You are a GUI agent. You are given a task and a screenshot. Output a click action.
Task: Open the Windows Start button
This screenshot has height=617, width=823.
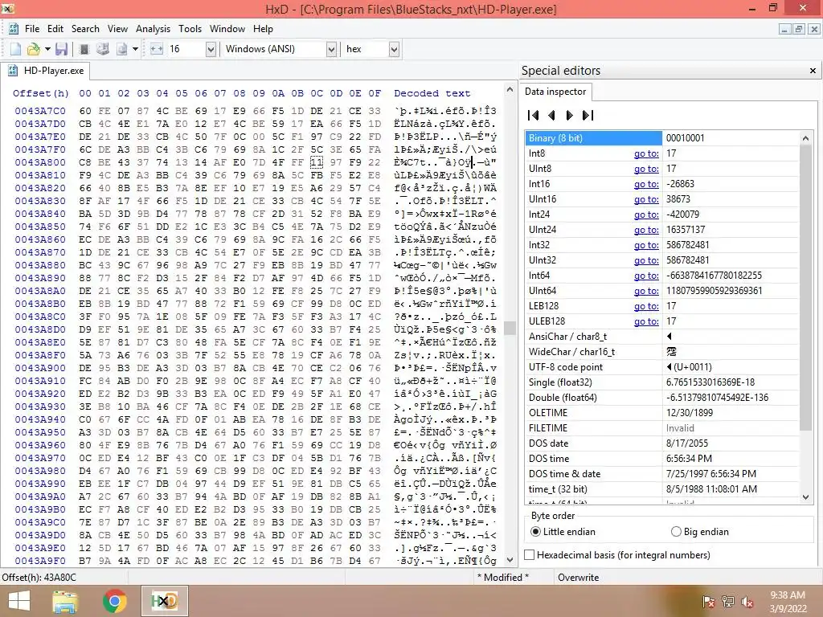point(19,601)
